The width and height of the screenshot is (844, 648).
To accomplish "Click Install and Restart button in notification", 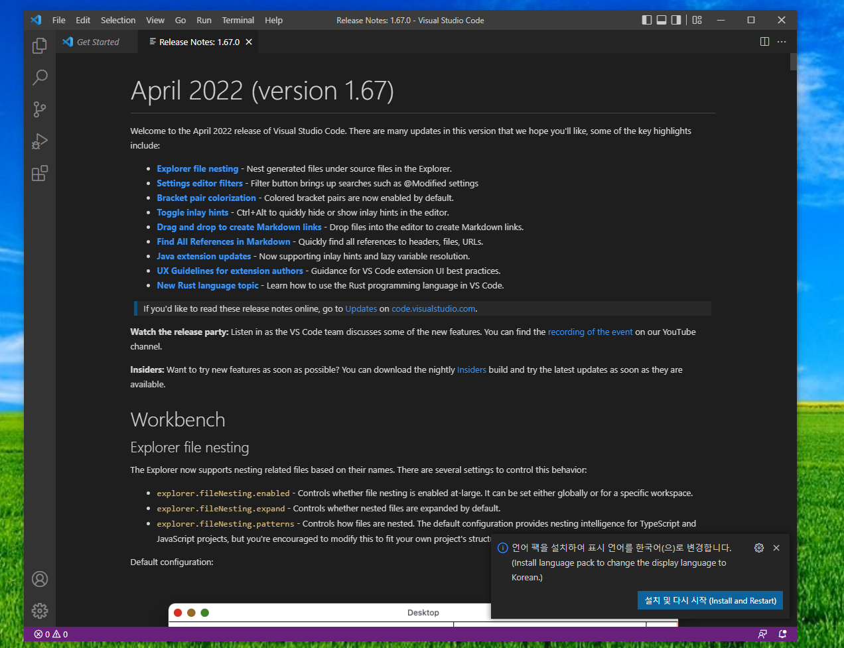I will click(710, 600).
